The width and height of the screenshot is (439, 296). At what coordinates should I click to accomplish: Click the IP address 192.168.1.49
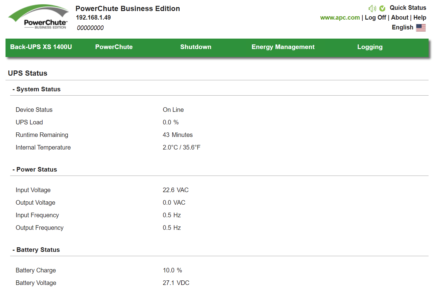point(94,17)
